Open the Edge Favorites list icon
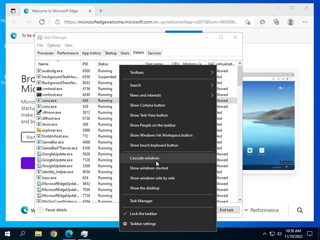 point(262,22)
